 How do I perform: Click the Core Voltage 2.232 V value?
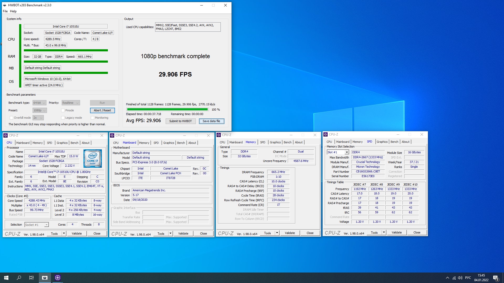(x=70, y=166)
